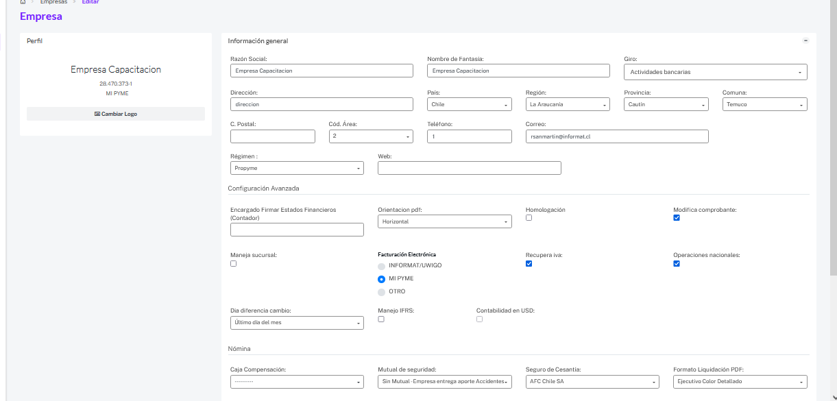Collapse the Información general panel
Image resolution: width=837 pixels, height=401 pixels.
pyautogui.click(x=805, y=40)
